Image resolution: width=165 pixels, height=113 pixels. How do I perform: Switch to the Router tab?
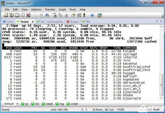coord(73,22)
